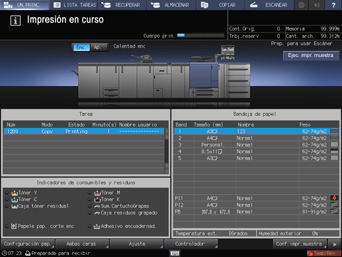Screen dimensions: 342x257
Task: Click tray 2 paper level icon
Action: [334, 138]
